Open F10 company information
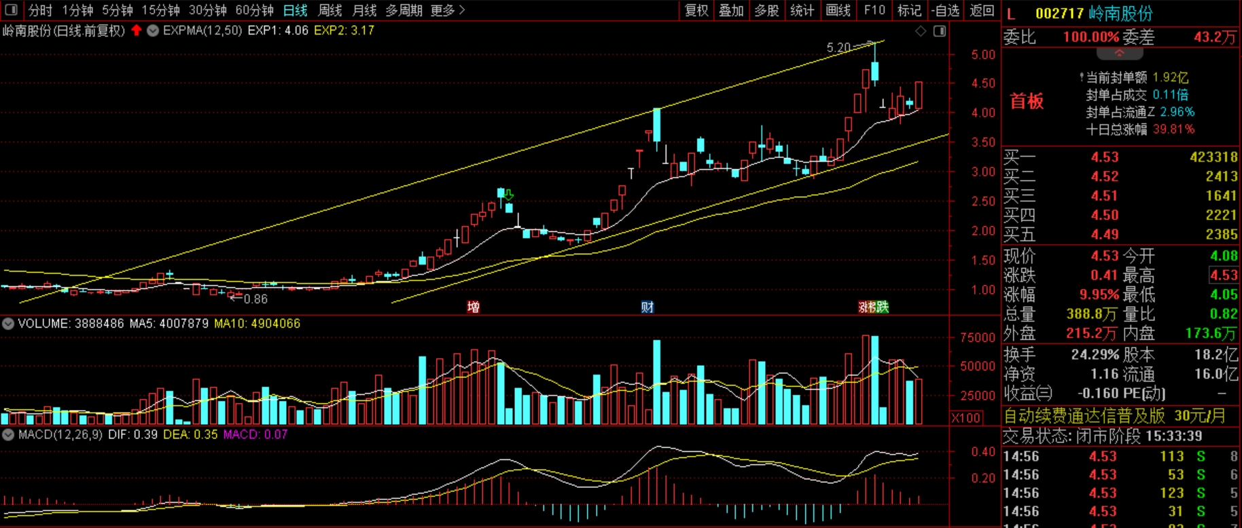This screenshot has height=528, width=1242. tap(874, 10)
